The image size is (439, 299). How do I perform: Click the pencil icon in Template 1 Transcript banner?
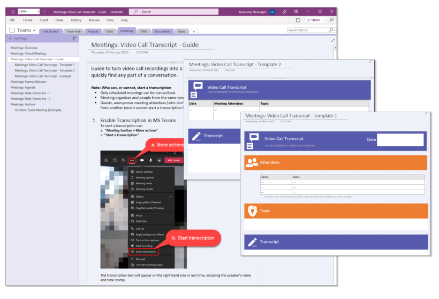(252, 242)
